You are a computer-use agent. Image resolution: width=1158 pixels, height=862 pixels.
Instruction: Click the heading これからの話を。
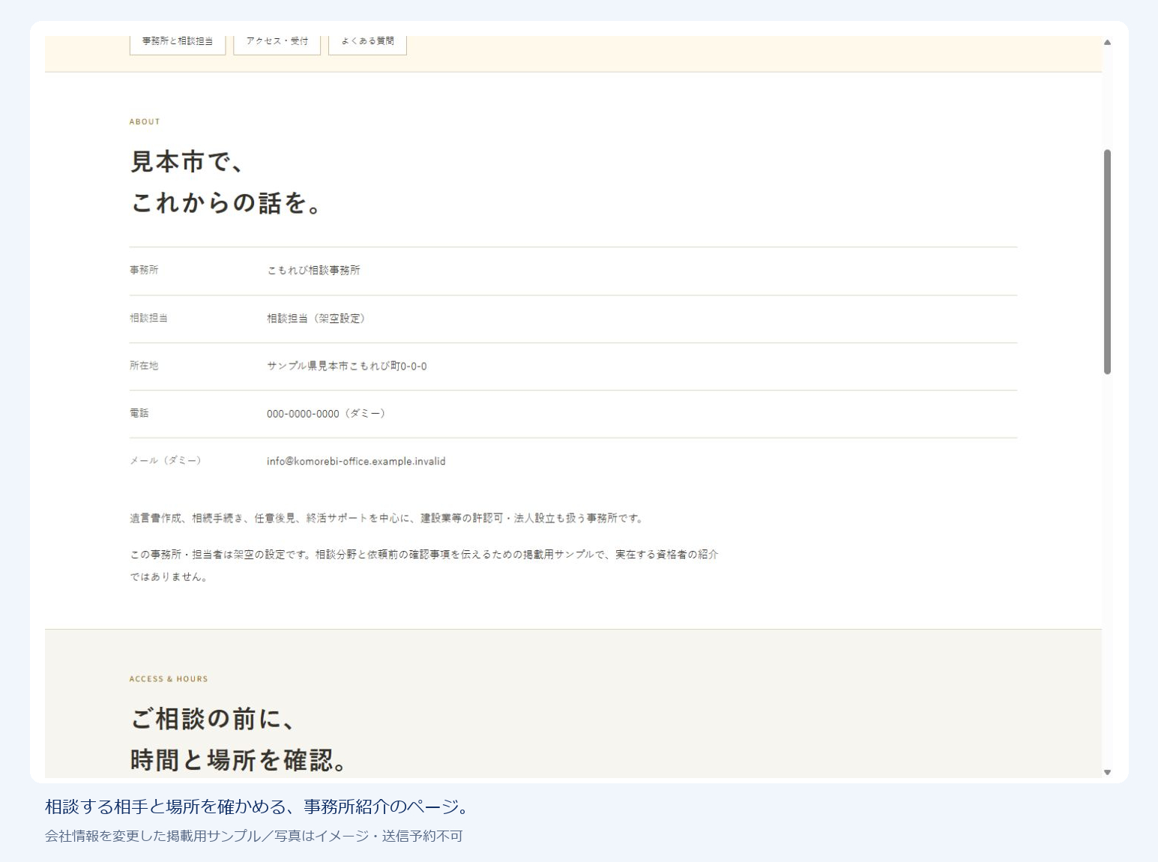[226, 202]
